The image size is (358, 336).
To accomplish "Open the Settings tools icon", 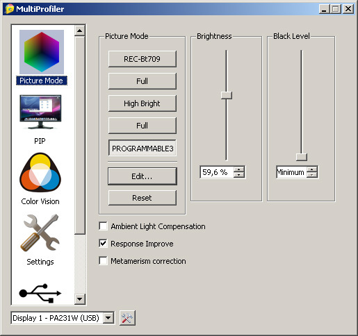I will tap(40, 233).
